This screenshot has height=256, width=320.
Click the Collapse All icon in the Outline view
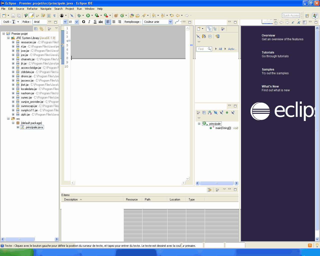(204, 113)
